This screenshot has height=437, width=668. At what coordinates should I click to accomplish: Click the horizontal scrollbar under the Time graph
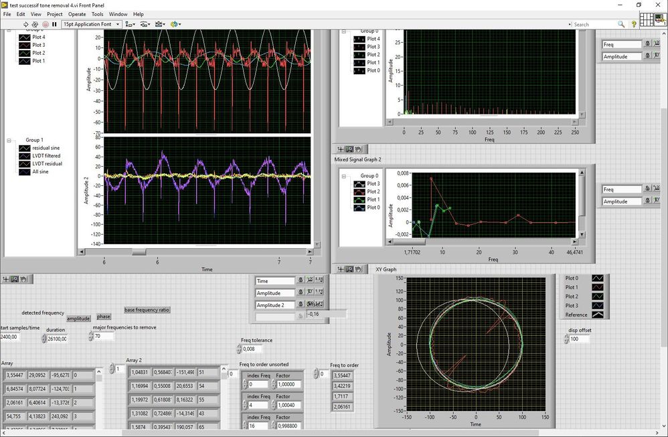(196, 252)
